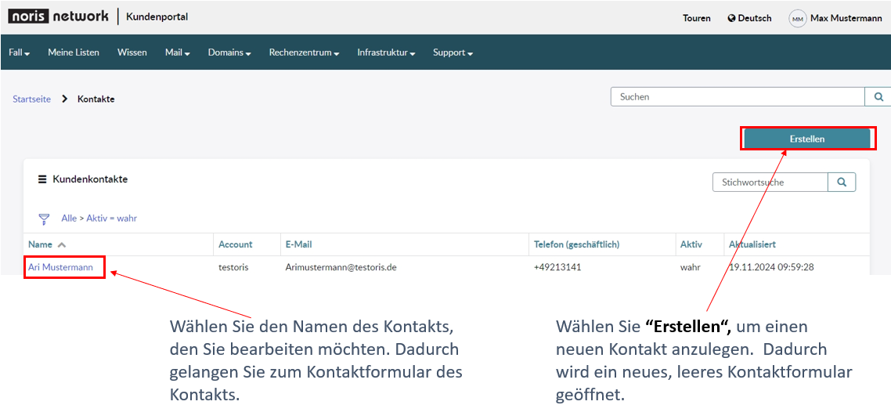Sort by the Aktualisiert column header

(x=752, y=244)
